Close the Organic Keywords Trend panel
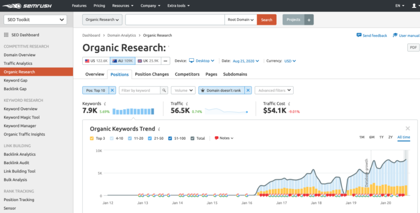420x213 pixels. [408, 128]
